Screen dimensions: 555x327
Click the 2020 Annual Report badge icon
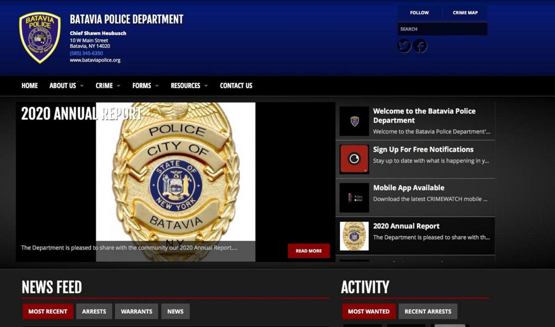tap(353, 236)
